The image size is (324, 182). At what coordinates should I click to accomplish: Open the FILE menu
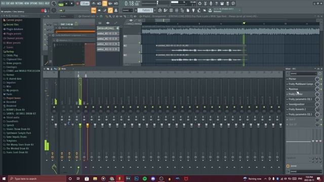coord(3,4)
